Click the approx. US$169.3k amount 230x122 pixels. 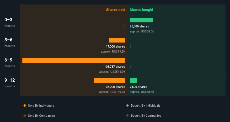112,92
